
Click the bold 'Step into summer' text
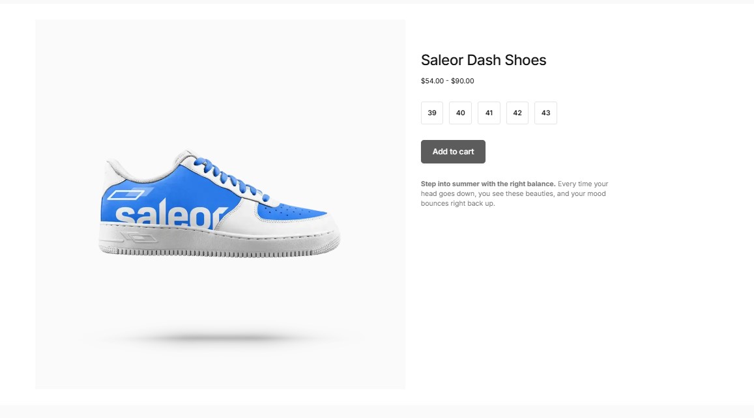click(488, 184)
